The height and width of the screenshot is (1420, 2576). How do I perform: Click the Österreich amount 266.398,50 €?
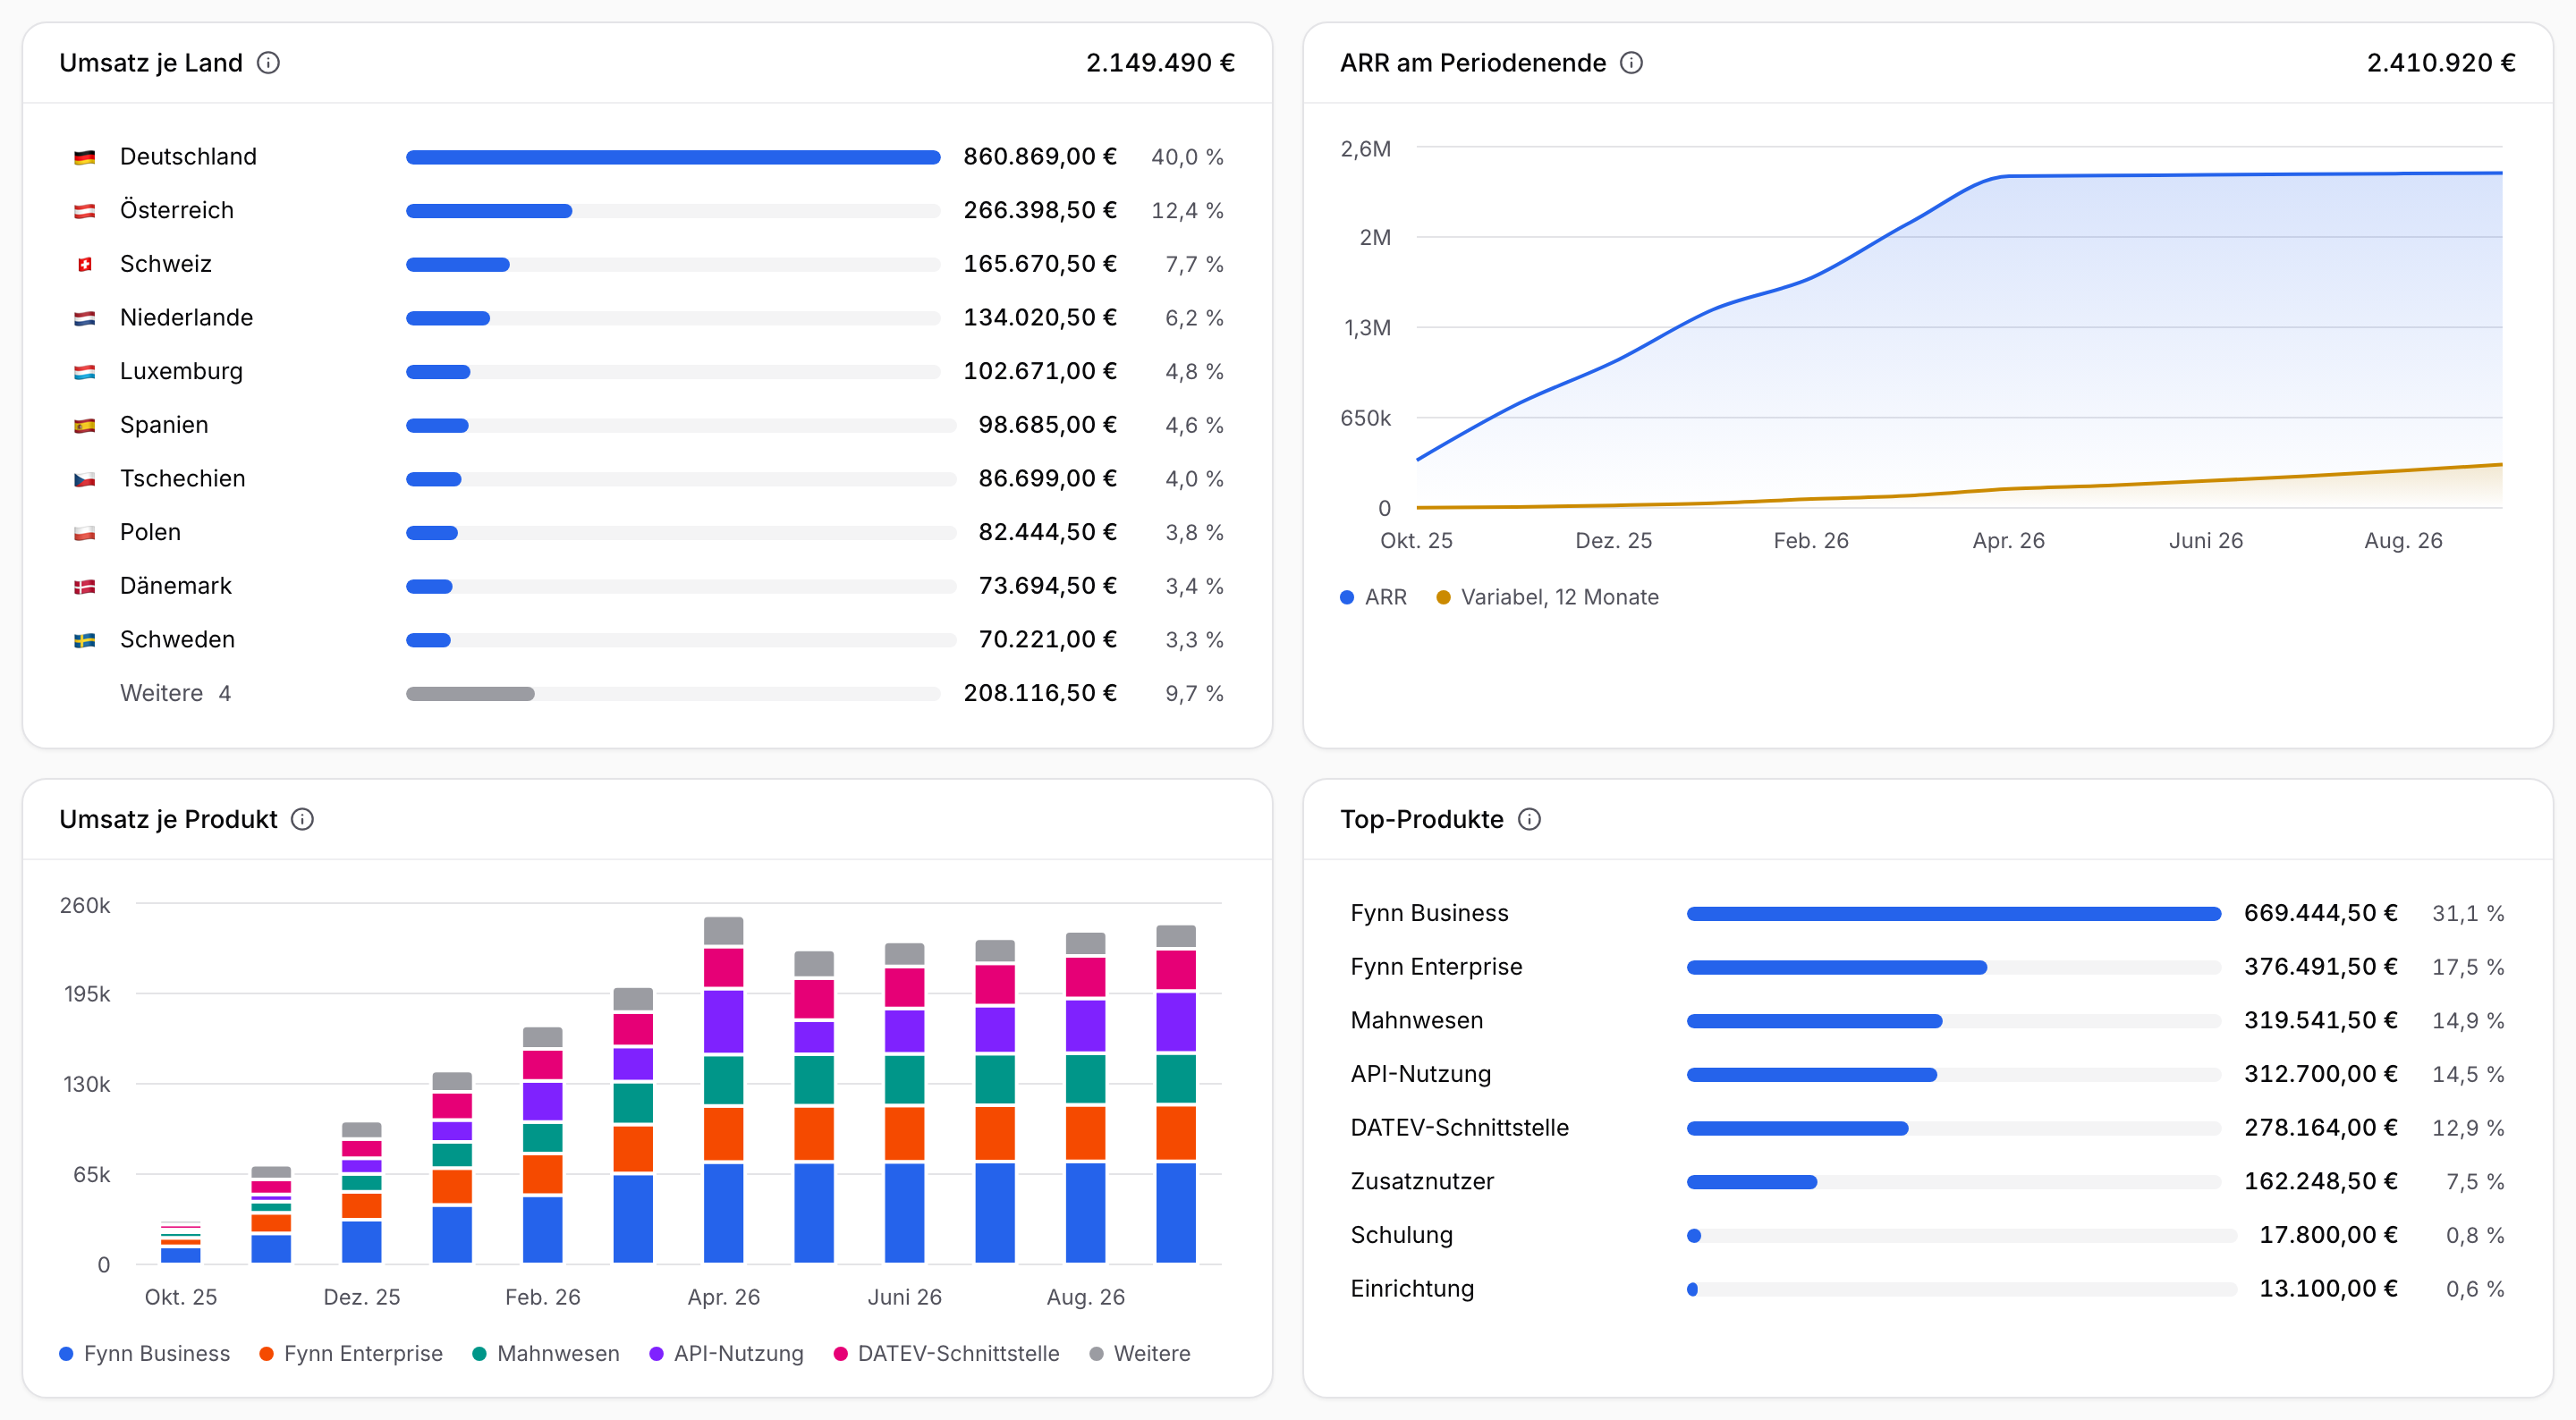click(1040, 210)
